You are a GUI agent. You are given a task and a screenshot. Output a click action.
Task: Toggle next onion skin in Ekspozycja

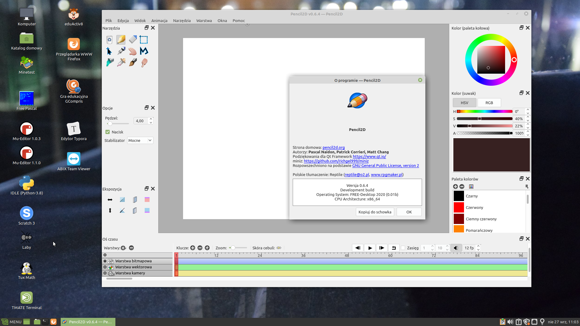click(x=135, y=210)
